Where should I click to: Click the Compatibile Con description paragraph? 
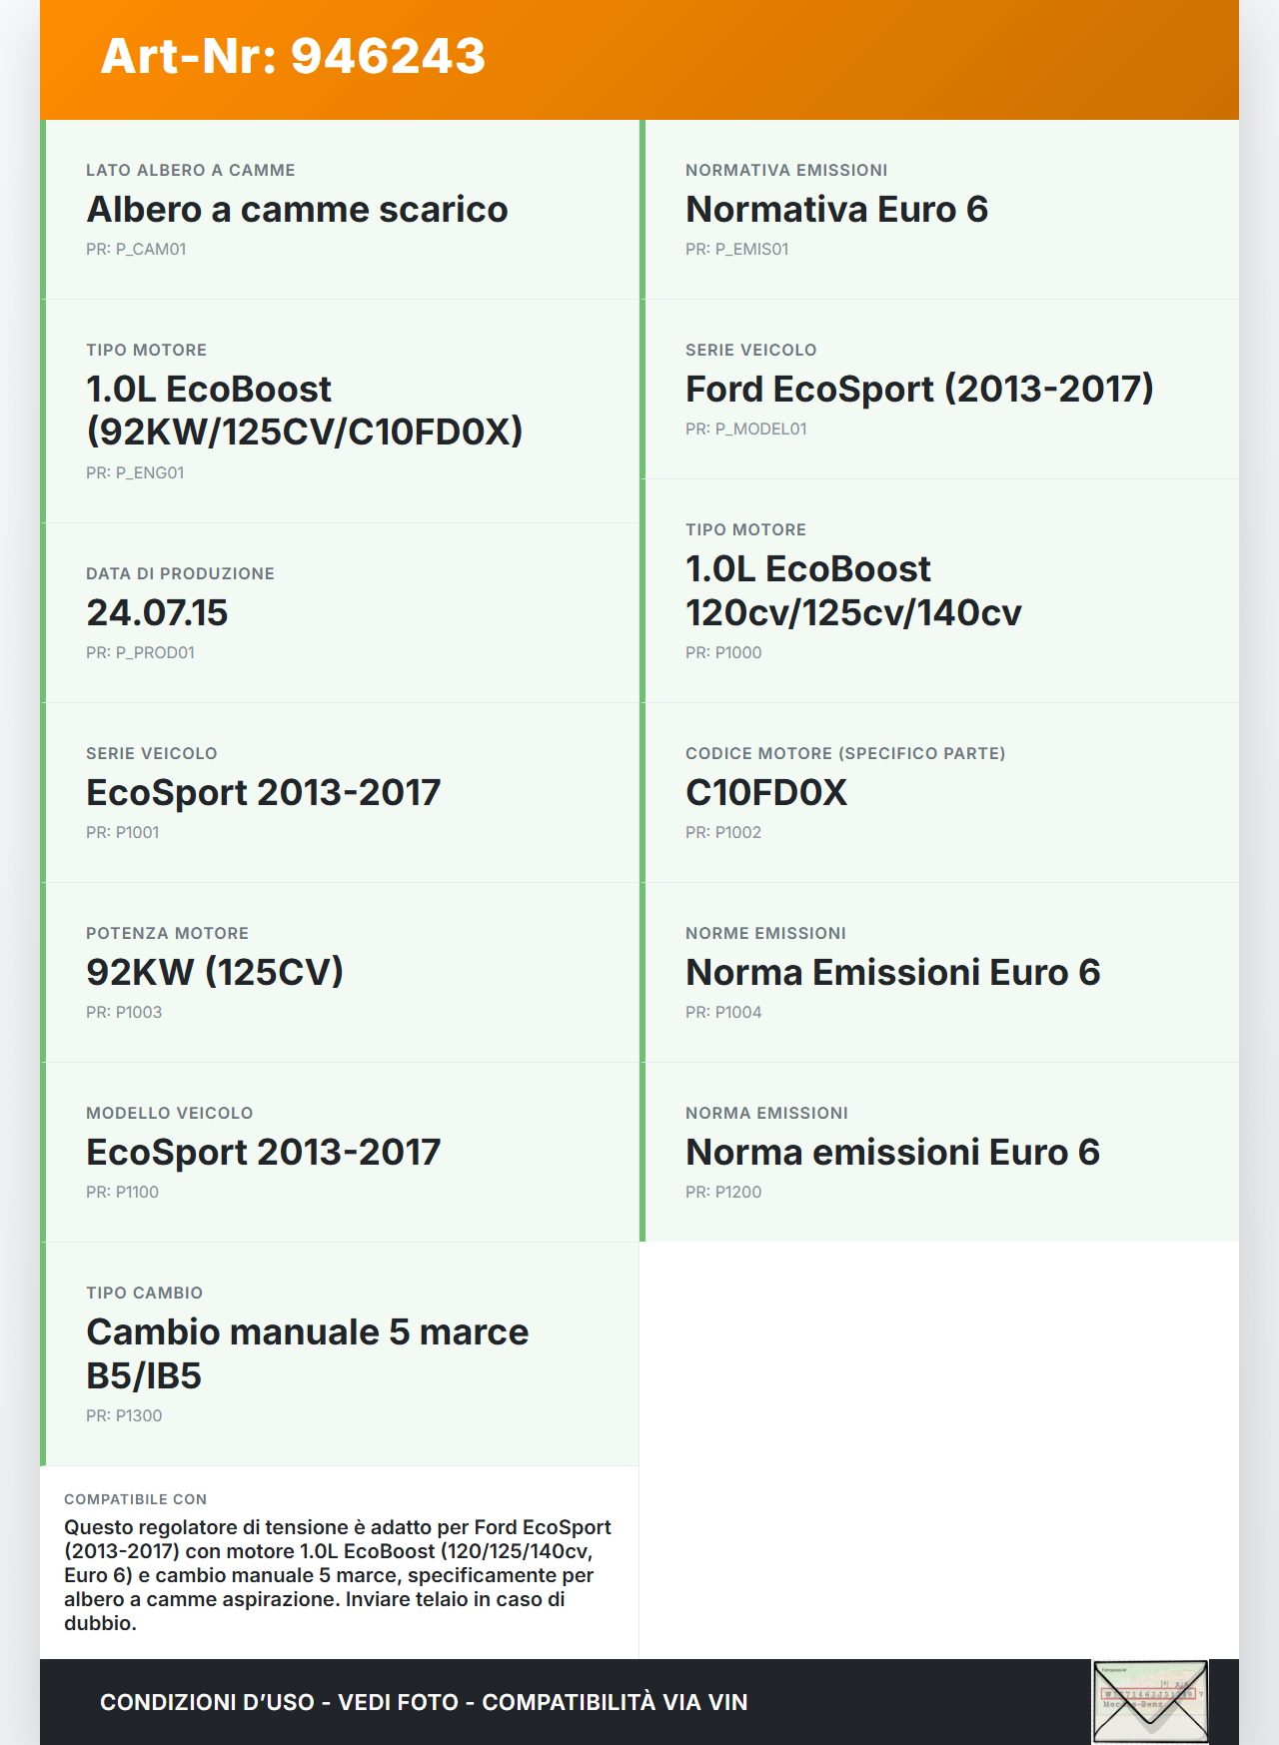338,1574
